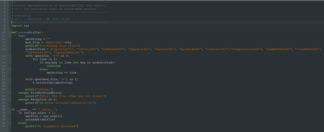Viewport: 324px width, 132px height.
Task: Click line number 31 in the gutter
Action: (4, 106)
